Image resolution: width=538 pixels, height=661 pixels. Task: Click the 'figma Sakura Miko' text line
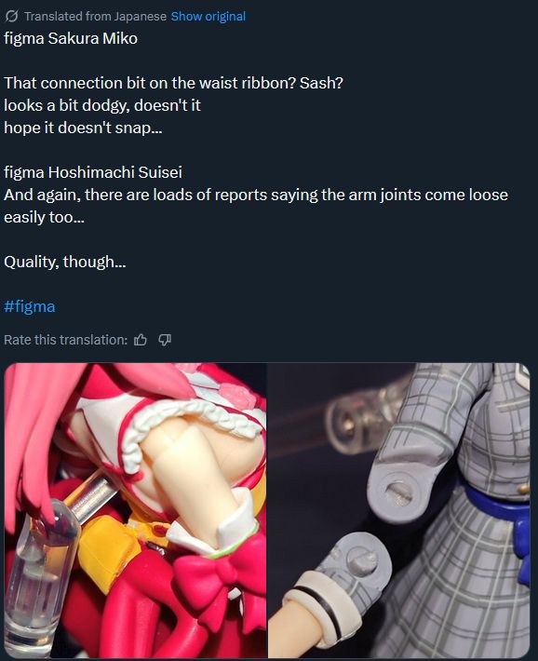coord(71,38)
